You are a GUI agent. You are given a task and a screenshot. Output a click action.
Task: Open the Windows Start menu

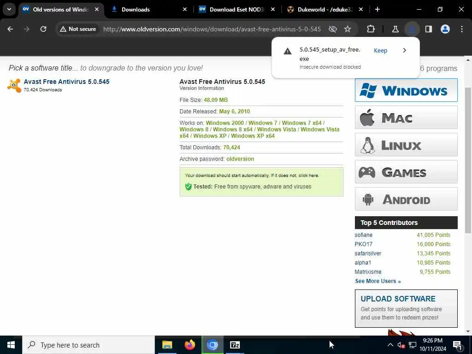11,345
